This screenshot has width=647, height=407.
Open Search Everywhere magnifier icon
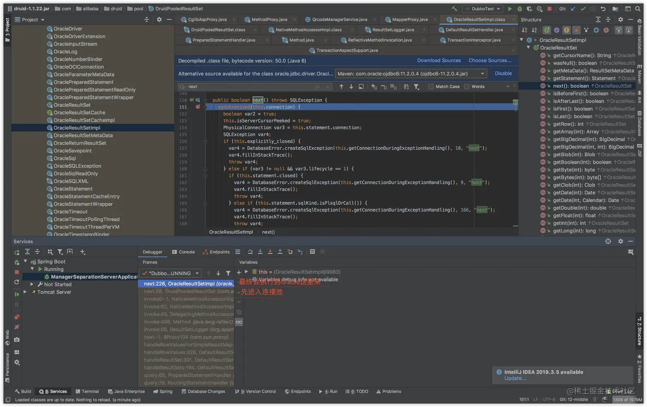tap(638, 9)
